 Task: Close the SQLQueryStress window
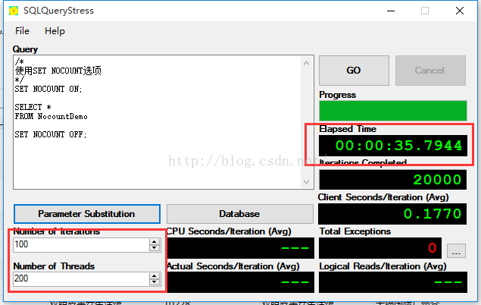[460, 11]
